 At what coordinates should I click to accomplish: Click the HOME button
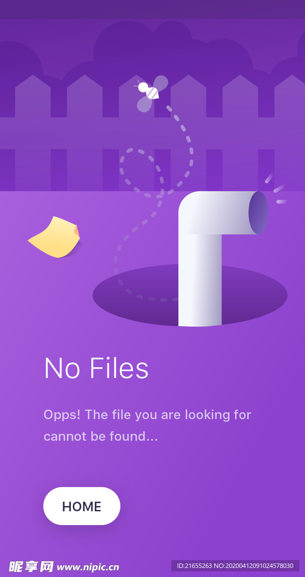tap(82, 506)
